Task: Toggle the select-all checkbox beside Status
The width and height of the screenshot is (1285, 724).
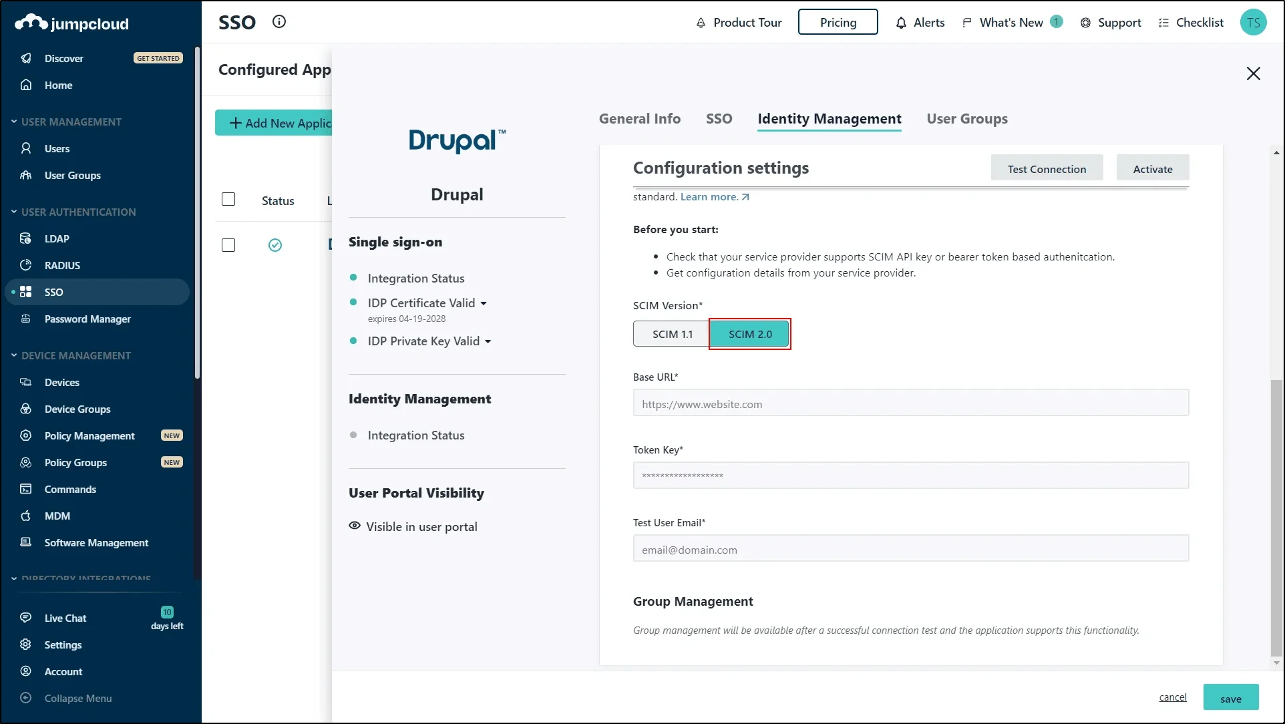Action: [228, 199]
